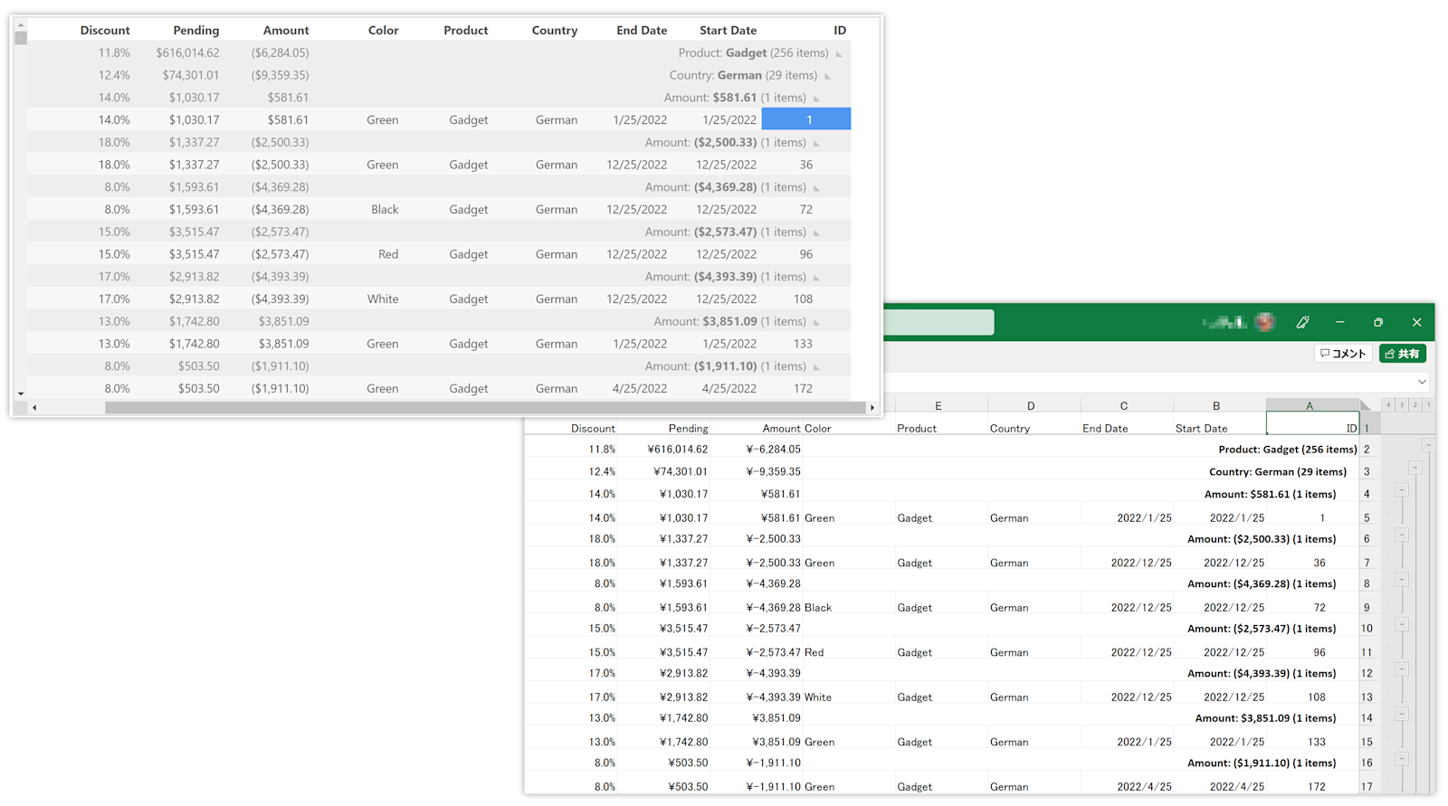1448x806 pixels.
Task: Collapse Excel outline group at row 6
Action: pyautogui.click(x=1402, y=535)
